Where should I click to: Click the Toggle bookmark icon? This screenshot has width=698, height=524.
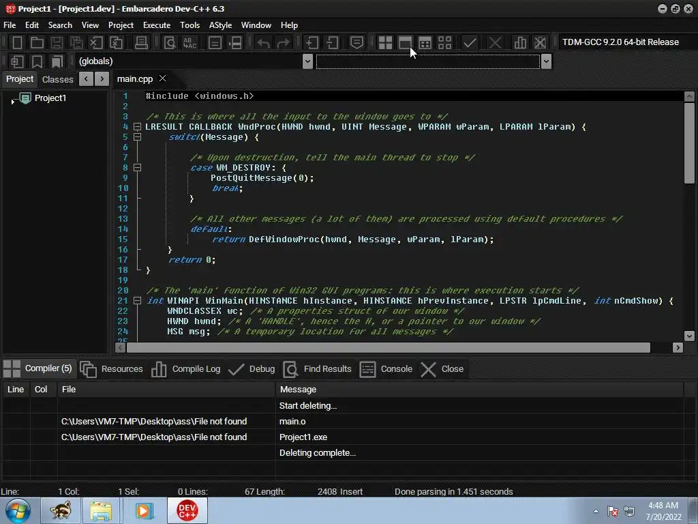tap(37, 61)
